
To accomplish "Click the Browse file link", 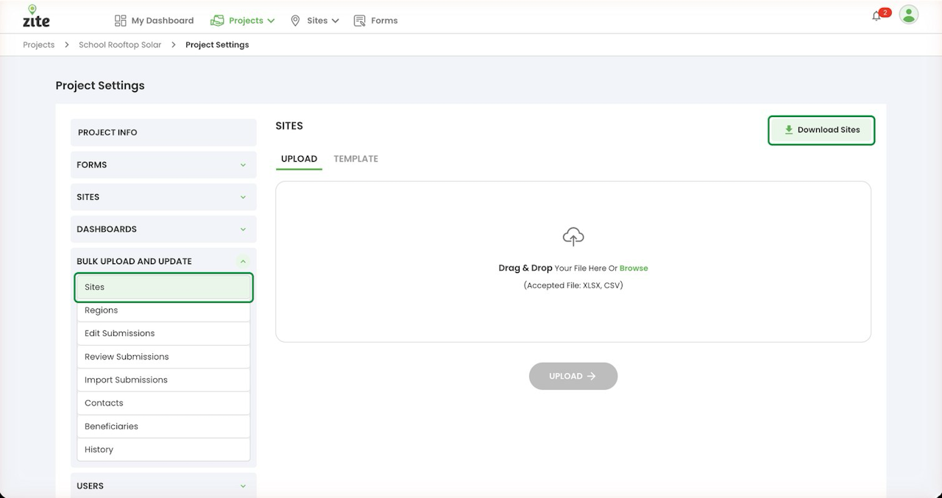I will tap(634, 268).
